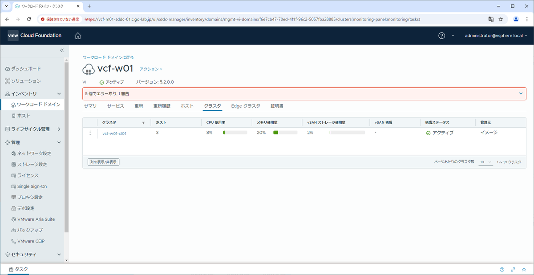Open the Chrome three-dot menu
The image size is (534, 275).
[x=526, y=19]
